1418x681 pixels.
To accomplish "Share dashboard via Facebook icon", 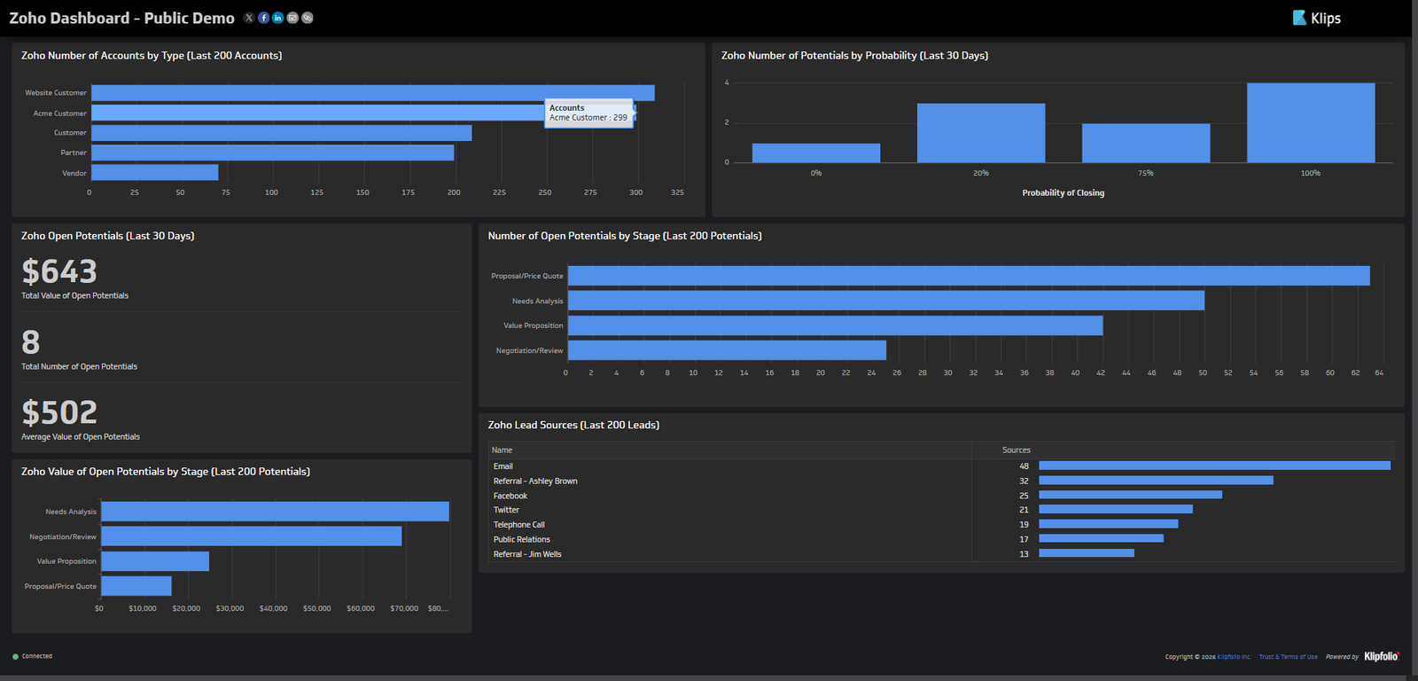I will (263, 18).
